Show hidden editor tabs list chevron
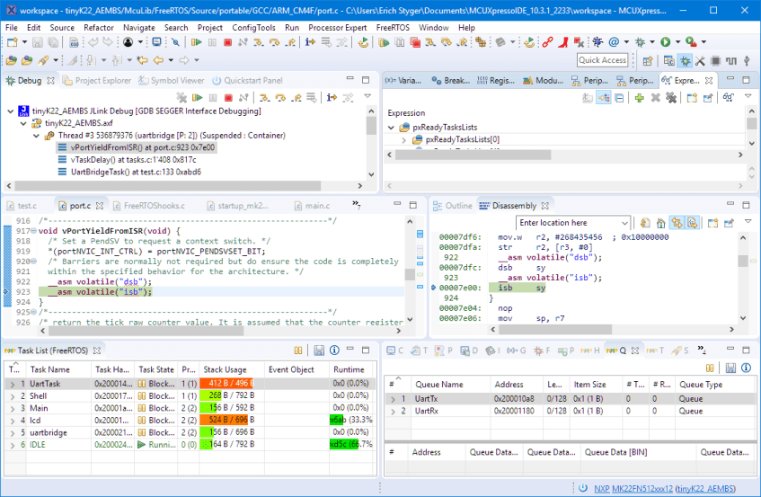 356,204
